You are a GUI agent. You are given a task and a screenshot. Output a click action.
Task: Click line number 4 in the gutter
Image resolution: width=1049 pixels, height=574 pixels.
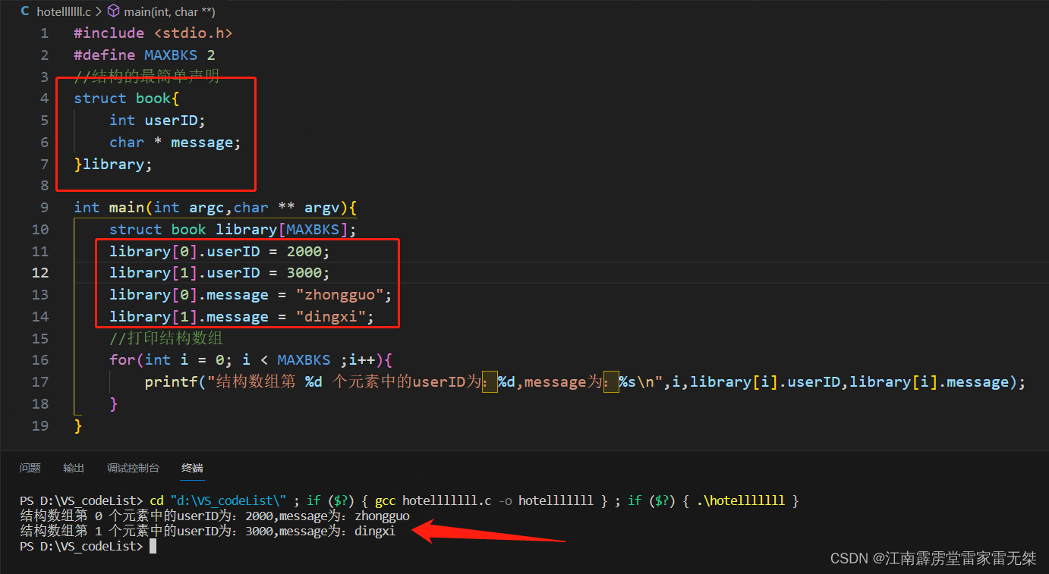coord(45,99)
